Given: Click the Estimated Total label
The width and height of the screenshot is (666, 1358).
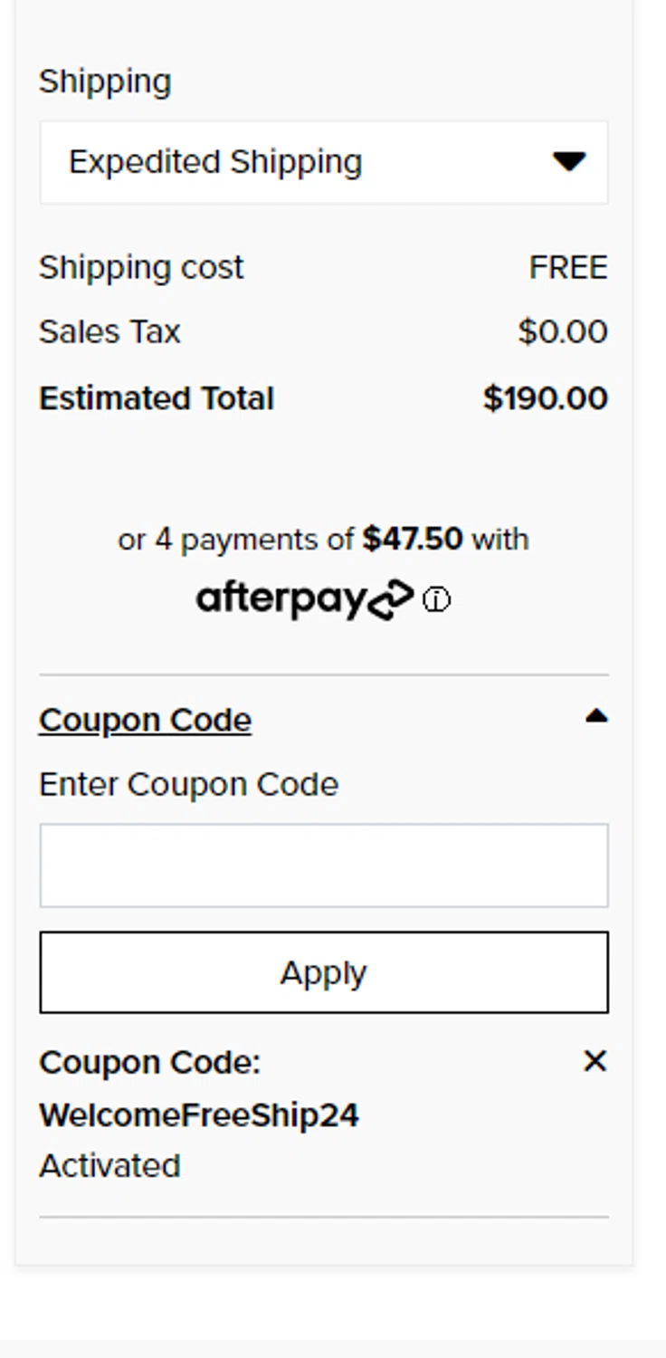Looking at the screenshot, I should tap(156, 399).
